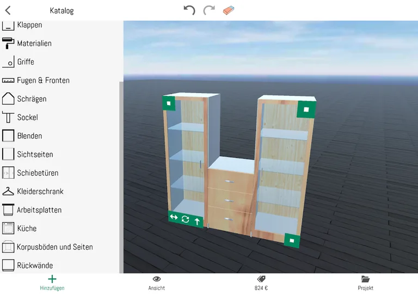Click the horizontal move arrows on cabinet
This screenshot has height=294, width=418.
[x=174, y=217]
